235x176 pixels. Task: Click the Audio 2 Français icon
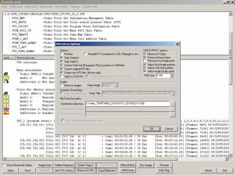click(6, 101)
